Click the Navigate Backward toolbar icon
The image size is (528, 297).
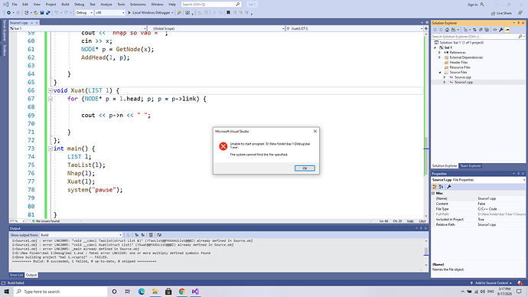[8, 13]
